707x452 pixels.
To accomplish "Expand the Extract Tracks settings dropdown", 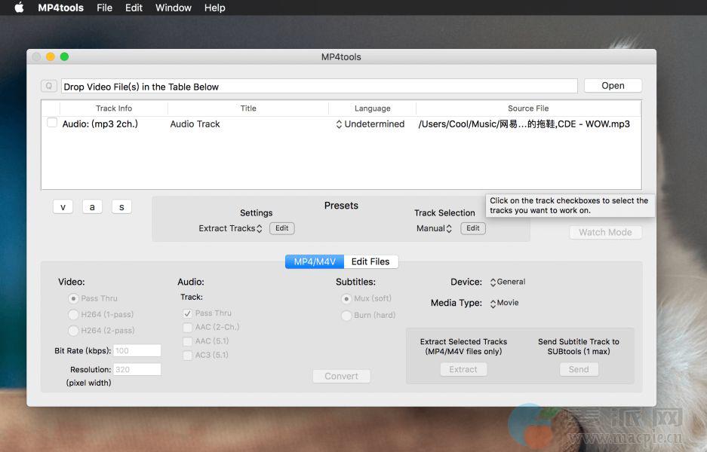I will pos(230,228).
